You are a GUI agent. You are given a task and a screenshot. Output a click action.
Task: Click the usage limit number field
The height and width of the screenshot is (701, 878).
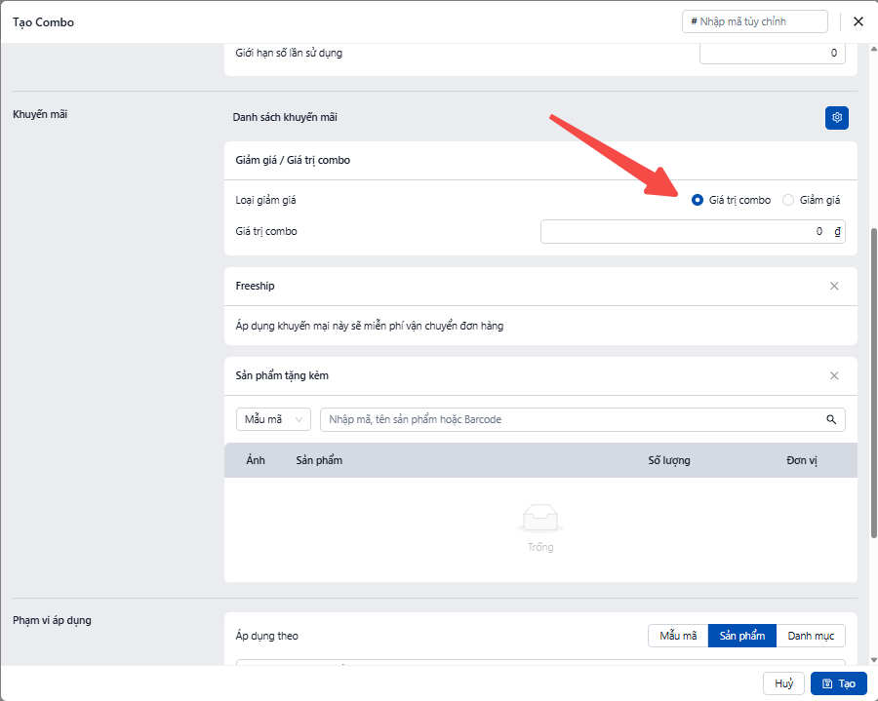coord(772,53)
